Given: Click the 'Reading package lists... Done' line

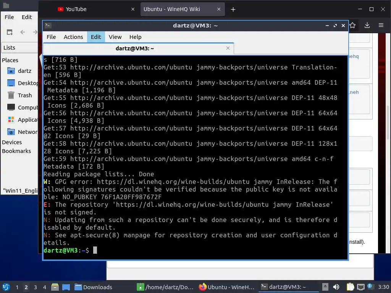Looking at the screenshot, I should [99, 174].
